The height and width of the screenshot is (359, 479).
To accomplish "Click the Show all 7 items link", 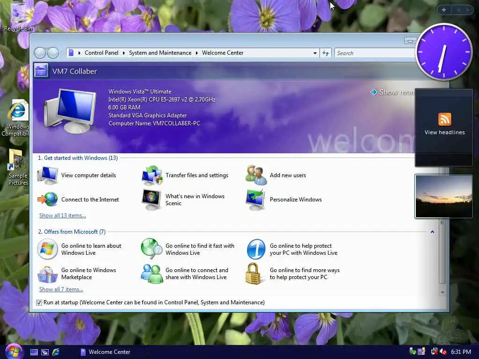I will click(x=61, y=289).
